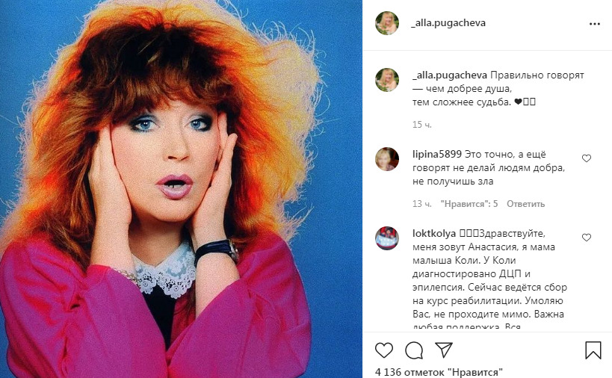Click _alla.pugacheva avatar beside caption
The height and width of the screenshot is (378, 612).
point(387,80)
